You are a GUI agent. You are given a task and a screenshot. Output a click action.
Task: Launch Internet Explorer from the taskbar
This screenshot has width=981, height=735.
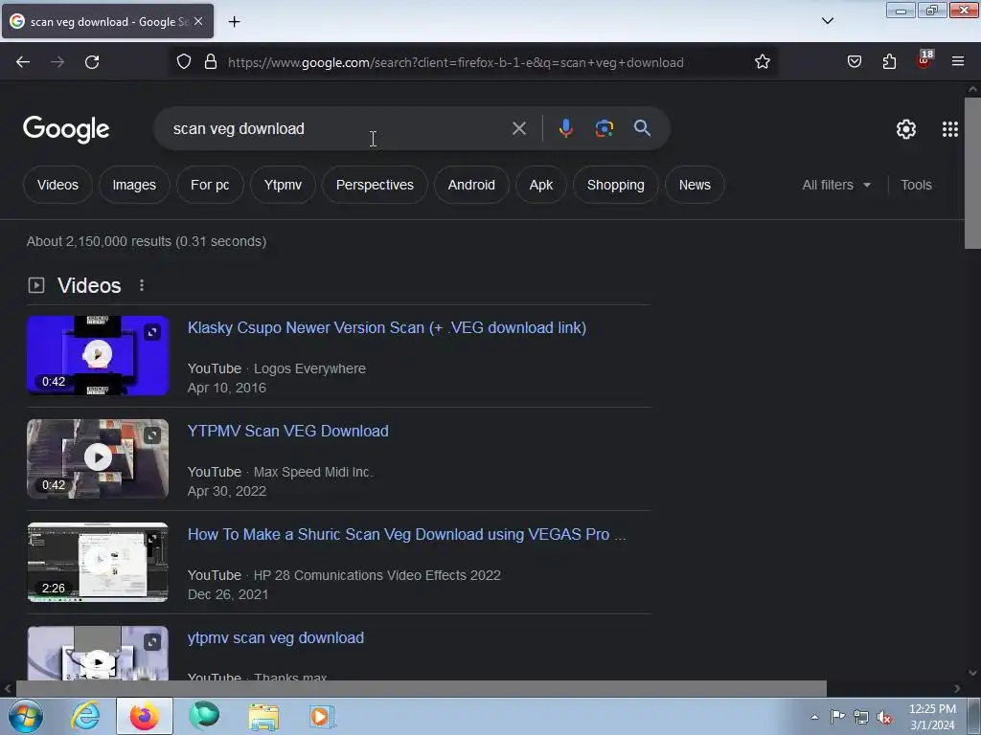(85, 716)
